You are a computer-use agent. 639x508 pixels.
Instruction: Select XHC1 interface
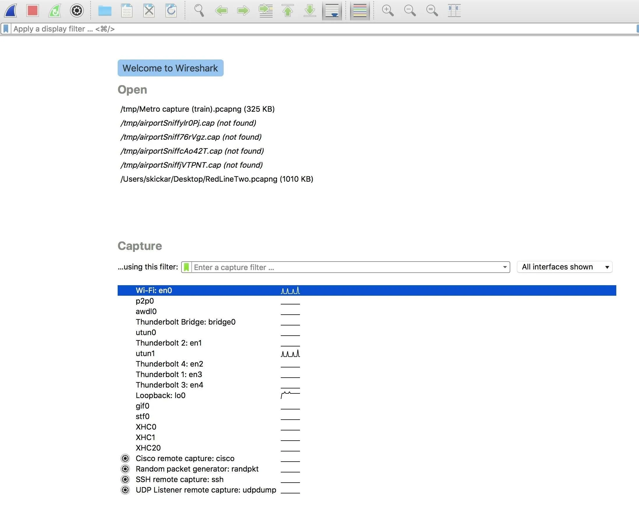pos(367,437)
